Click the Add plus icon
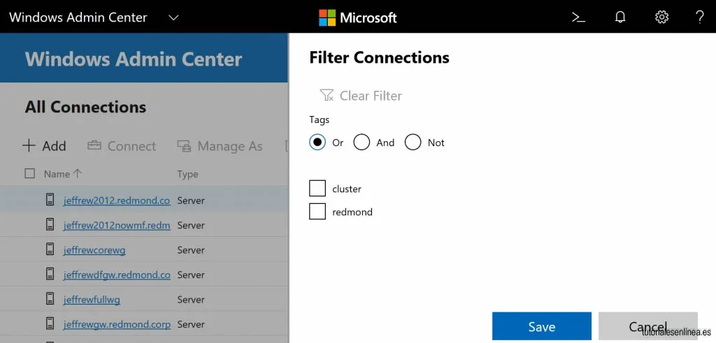Viewport: 716px width, 343px height. click(29, 146)
